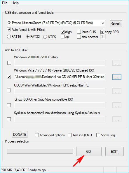129x173 pixels.
Task: Enable the Linux ISO/Grub4dos checkbox
Action: pos(9,105)
